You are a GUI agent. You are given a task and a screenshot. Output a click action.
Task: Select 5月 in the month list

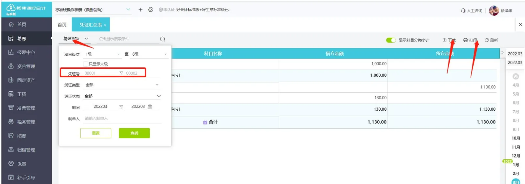[516, 94]
